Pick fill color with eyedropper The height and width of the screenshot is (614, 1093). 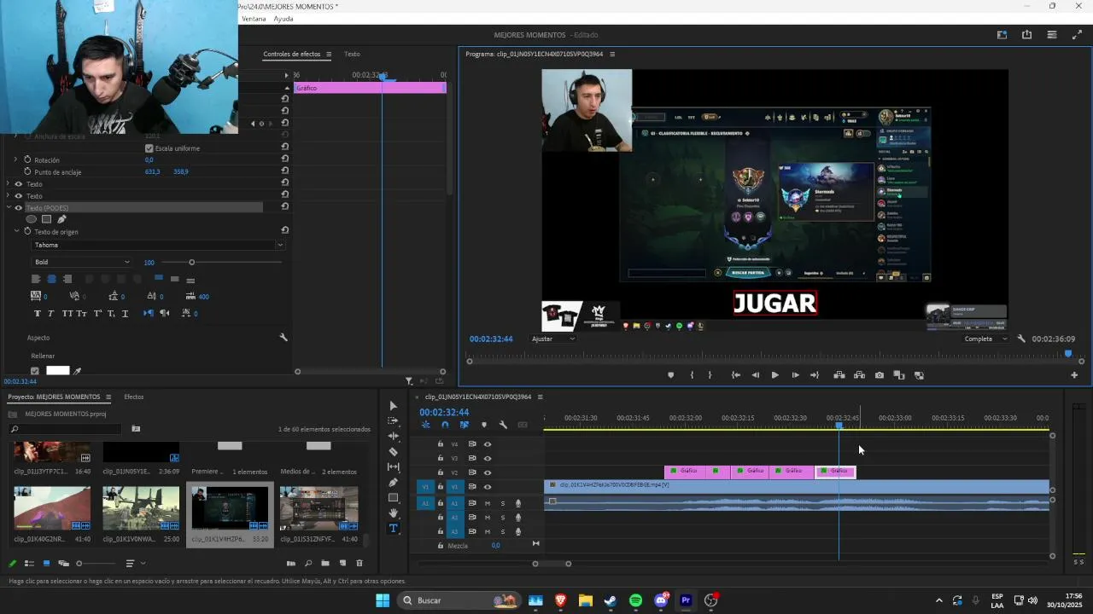click(78, 371)
